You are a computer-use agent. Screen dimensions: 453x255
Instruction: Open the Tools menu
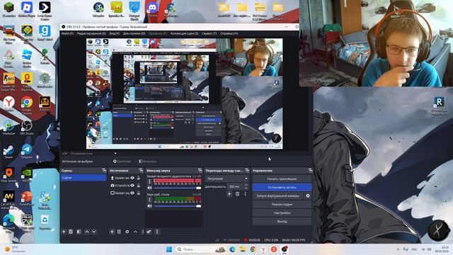point(210,33)
